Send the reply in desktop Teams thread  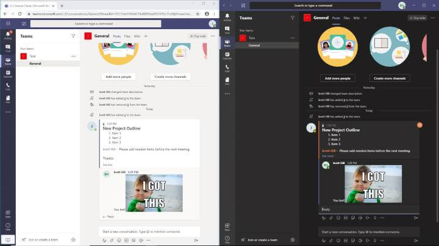click(416, 218)
